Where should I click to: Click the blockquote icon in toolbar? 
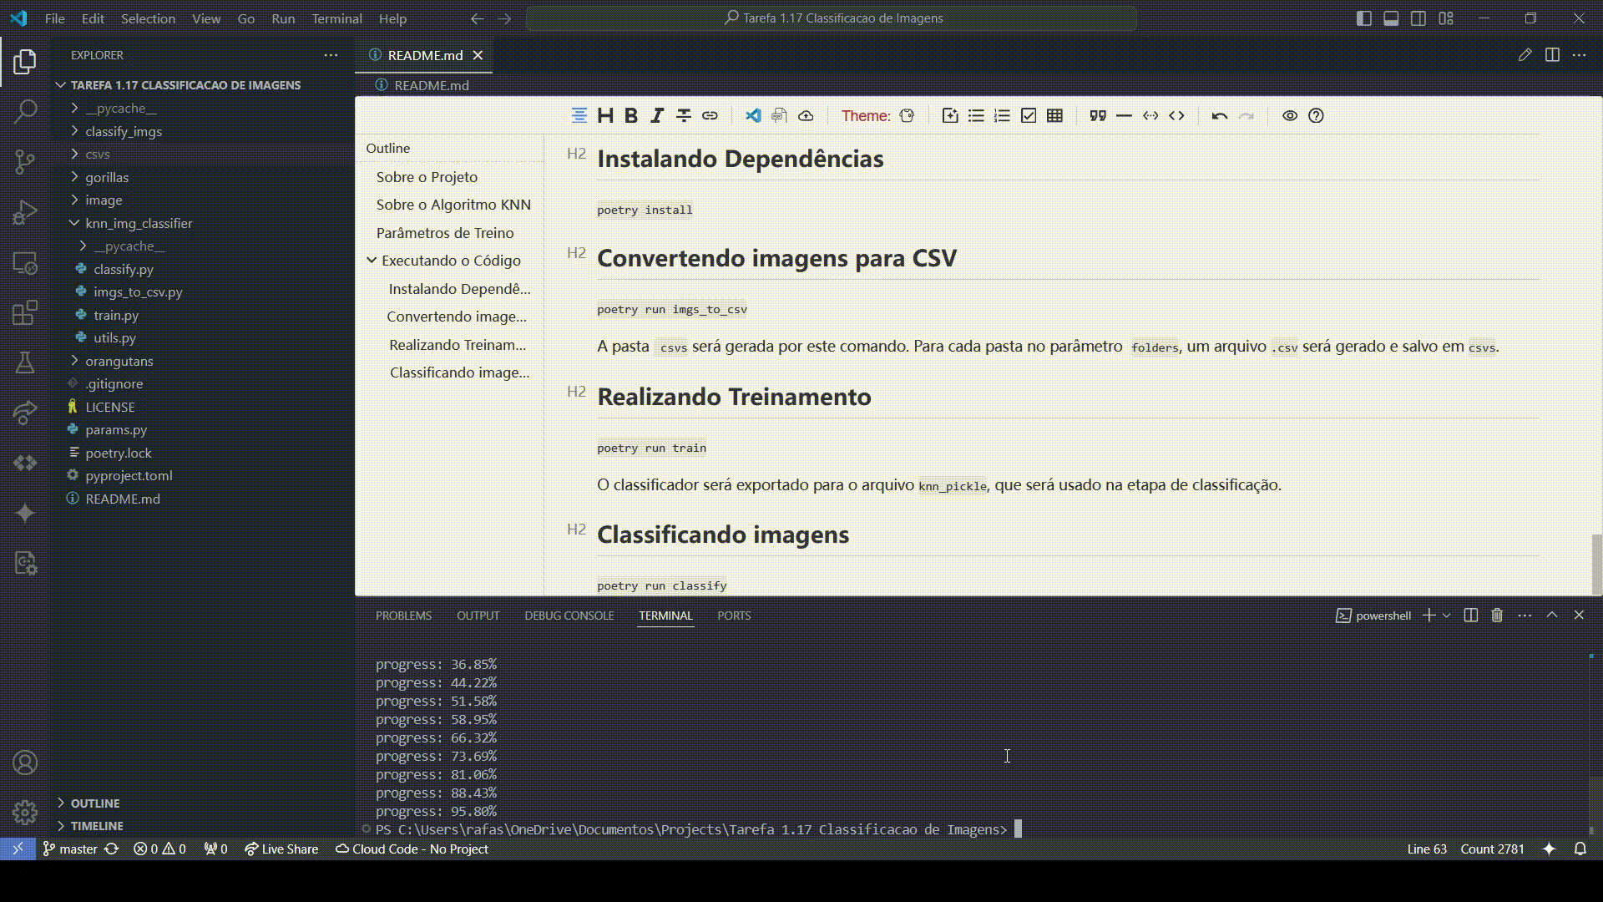pos(1098,116)
